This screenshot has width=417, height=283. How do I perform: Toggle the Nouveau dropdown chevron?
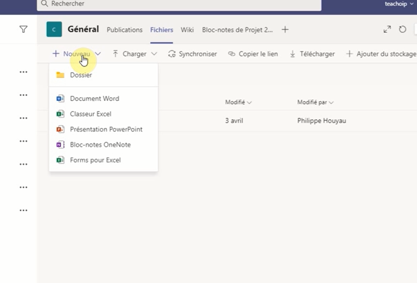(98, 54)
